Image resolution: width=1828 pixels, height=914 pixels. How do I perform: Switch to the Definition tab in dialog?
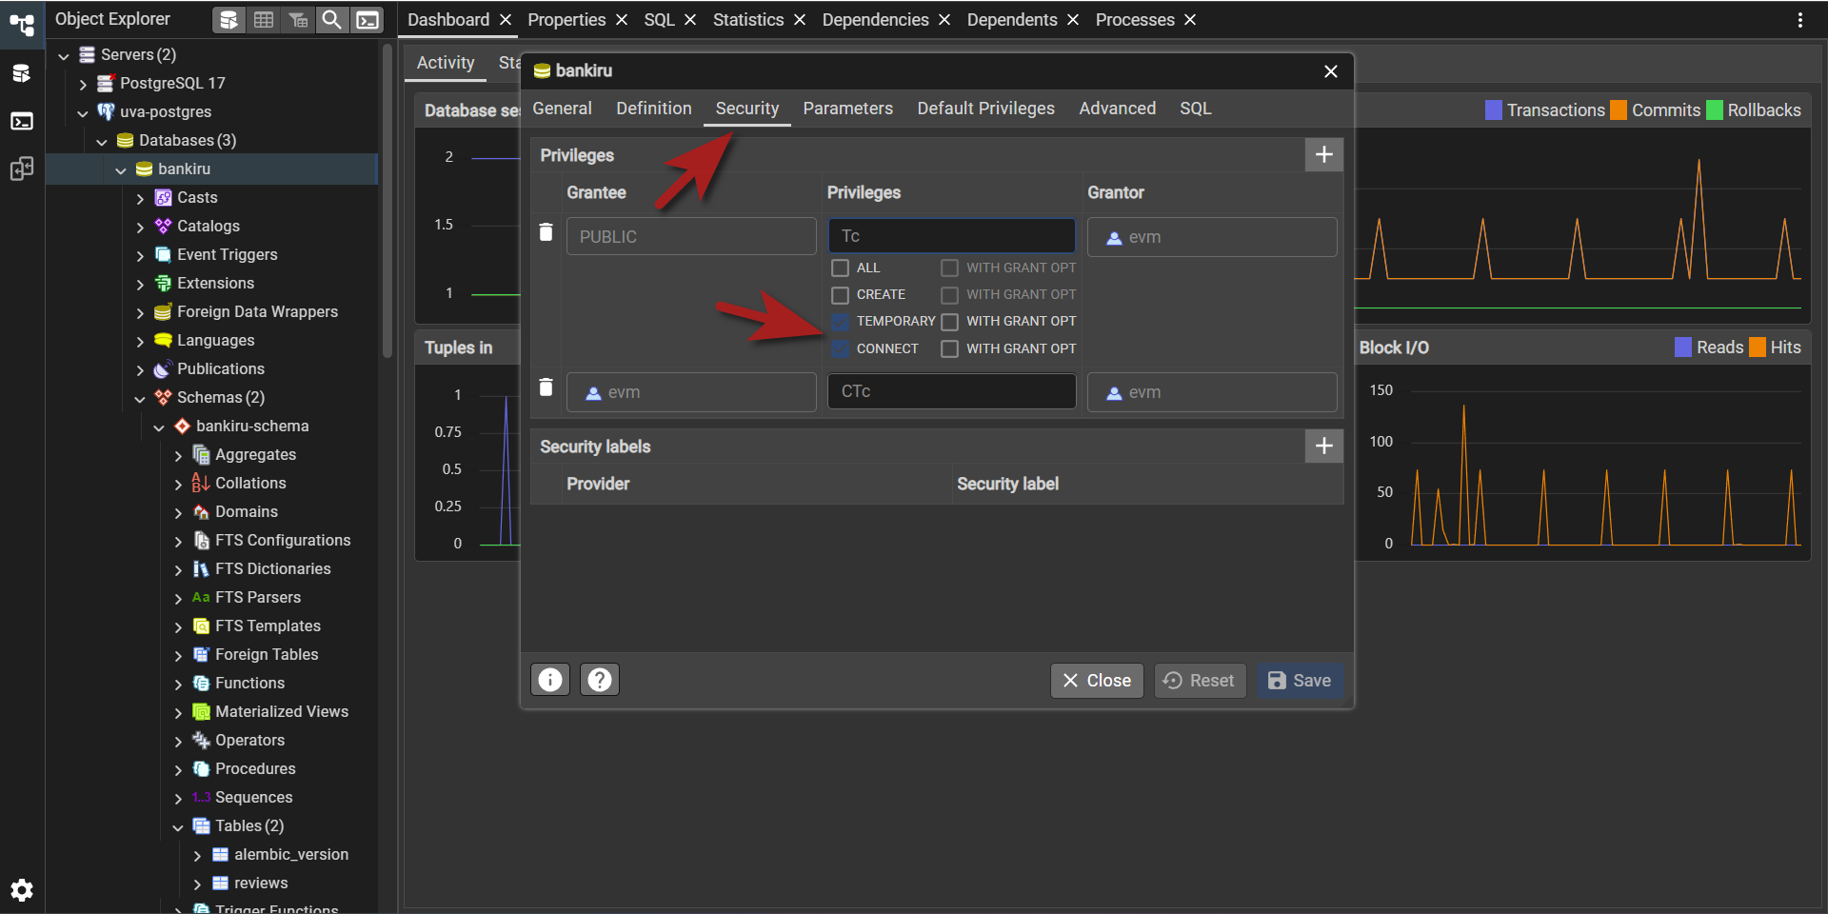(654, 109)
